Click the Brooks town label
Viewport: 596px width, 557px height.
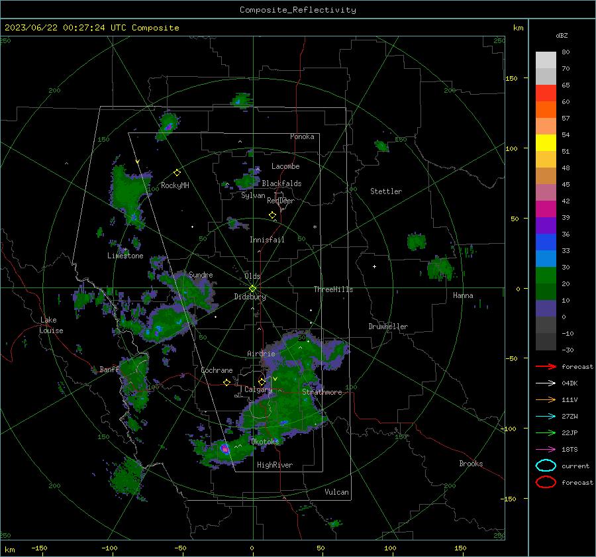point(471,464)
